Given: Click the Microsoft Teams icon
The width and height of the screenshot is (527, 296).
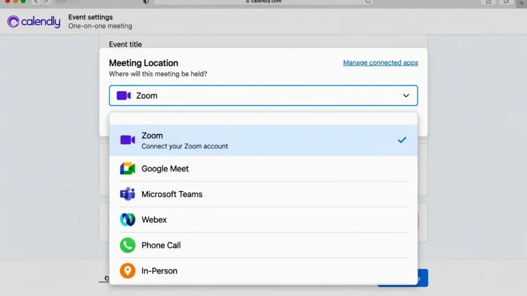Looking at the screenshot, I should 128,194.
